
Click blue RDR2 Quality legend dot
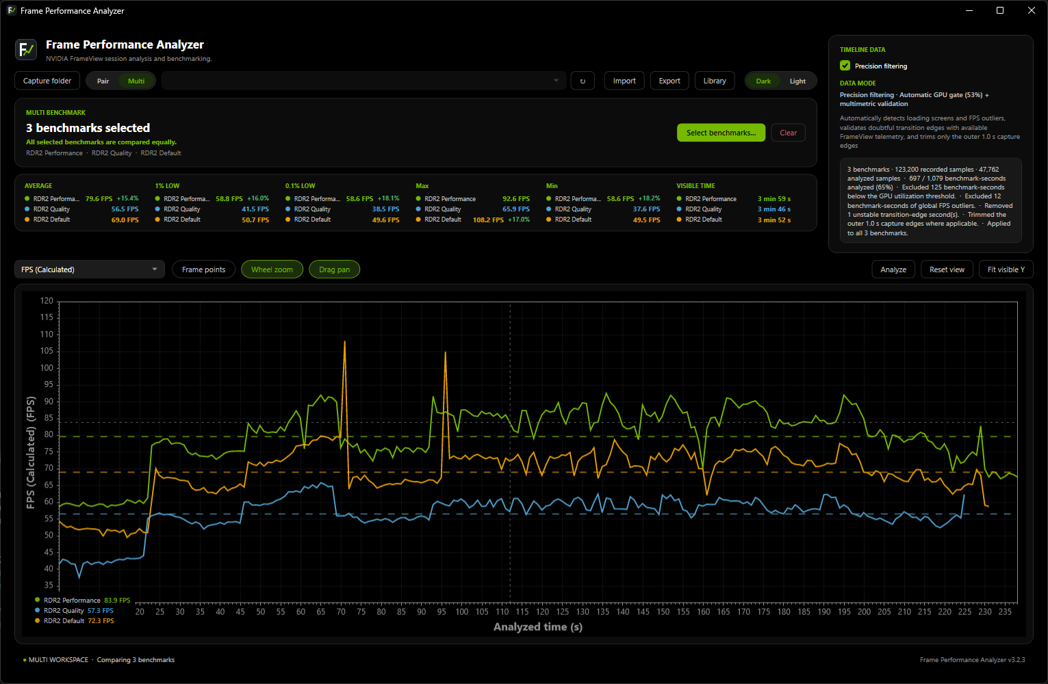pos(38,610)
